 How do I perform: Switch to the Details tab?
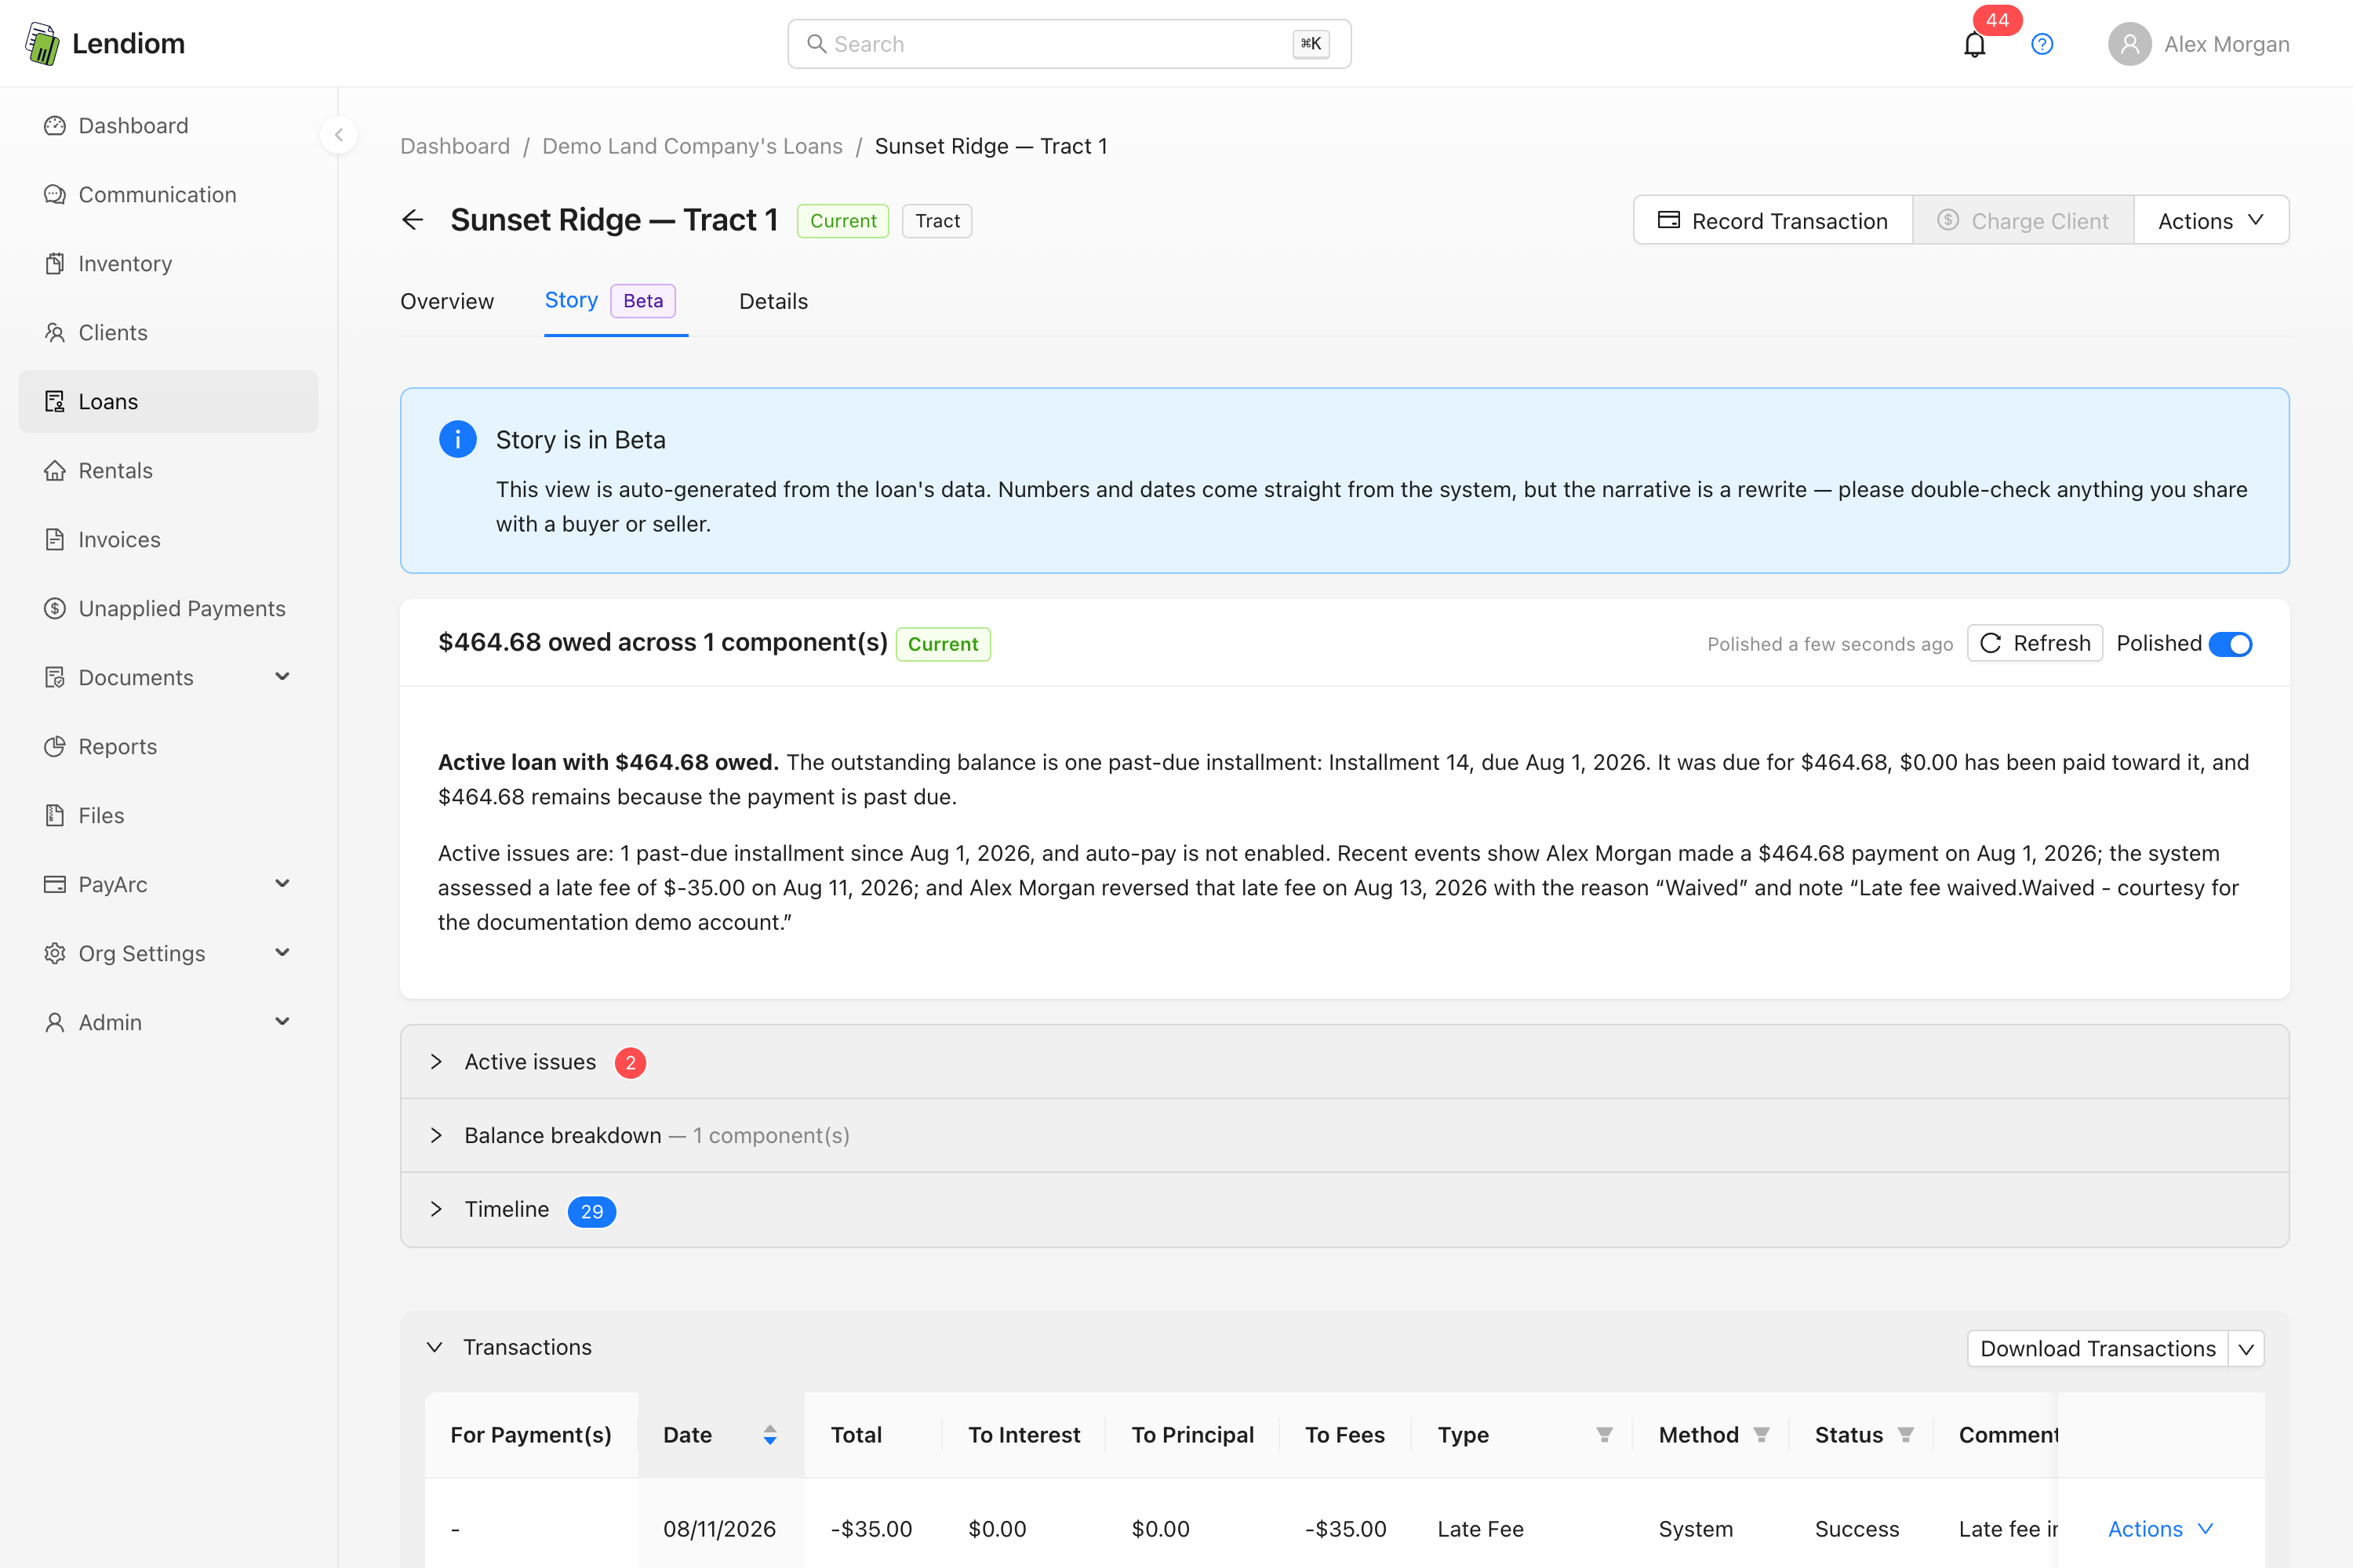[x=773, y=301]
